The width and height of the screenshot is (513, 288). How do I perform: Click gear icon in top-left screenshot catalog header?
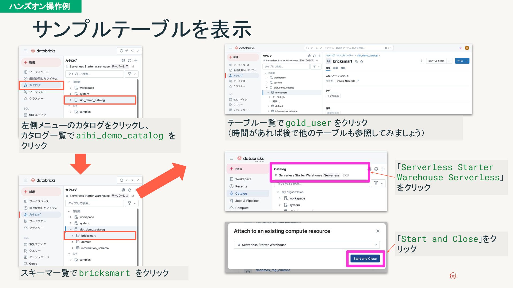123,61
